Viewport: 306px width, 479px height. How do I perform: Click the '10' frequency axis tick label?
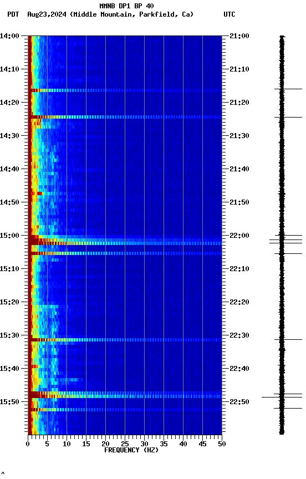(x=67, y=444)
